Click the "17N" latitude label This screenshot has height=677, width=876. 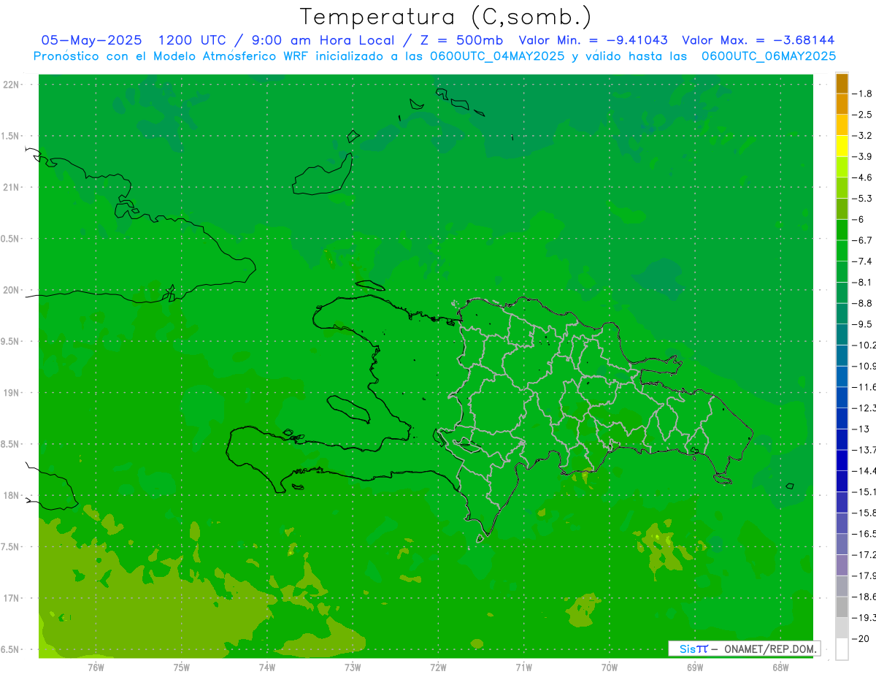pos(10,598)
